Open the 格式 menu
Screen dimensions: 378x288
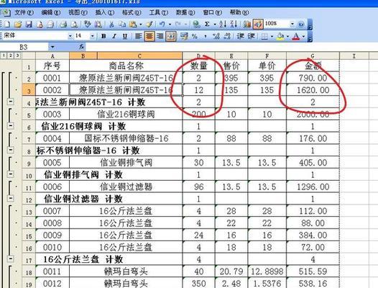[x=132, y=12]
